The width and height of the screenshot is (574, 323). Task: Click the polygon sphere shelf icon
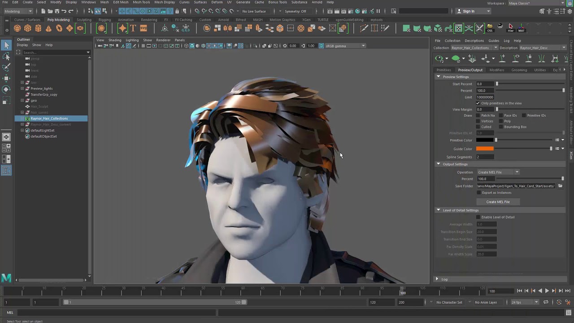click(x=17, y=28)
